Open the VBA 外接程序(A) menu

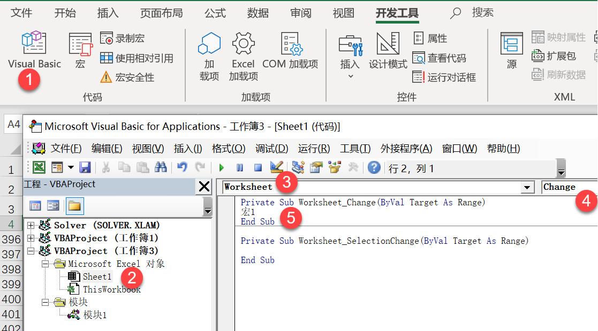pos(406,148)
